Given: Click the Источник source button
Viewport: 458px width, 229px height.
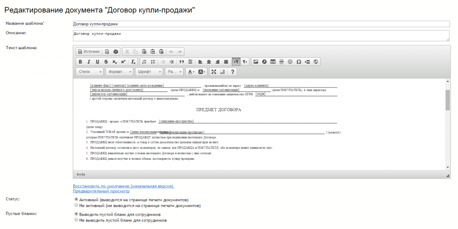Looking at the screenshot, I should pos(89,51).
